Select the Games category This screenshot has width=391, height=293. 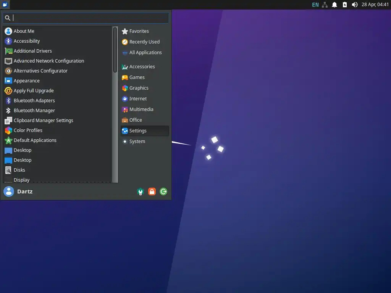click(x=145, y=77)
